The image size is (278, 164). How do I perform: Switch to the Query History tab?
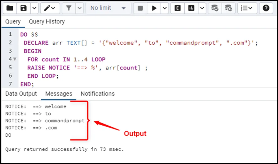[47, 22]
